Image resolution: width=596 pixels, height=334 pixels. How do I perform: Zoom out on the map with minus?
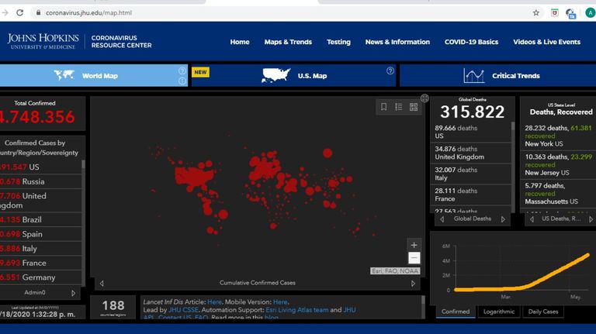414,258
